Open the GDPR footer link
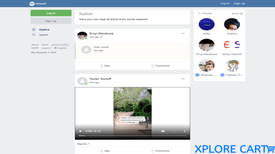 35,48
